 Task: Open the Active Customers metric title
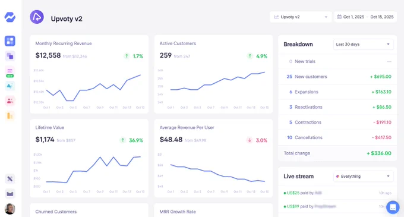(178, 43)
